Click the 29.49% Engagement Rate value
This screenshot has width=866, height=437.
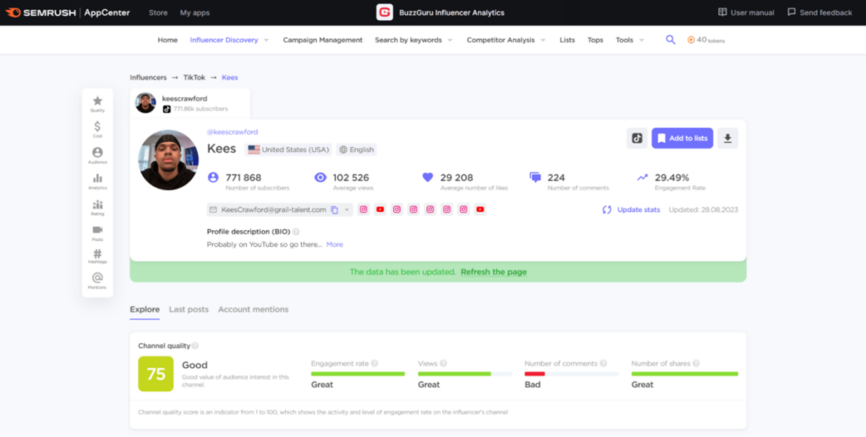[672, 178]
